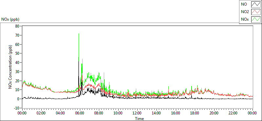Click the 80 y-axis scale value

(x=18, y=26)
